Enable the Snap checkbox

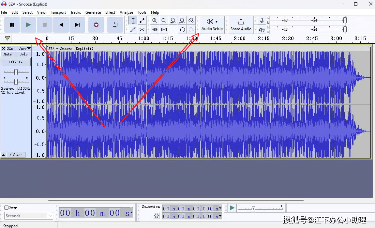coord(7,207)
